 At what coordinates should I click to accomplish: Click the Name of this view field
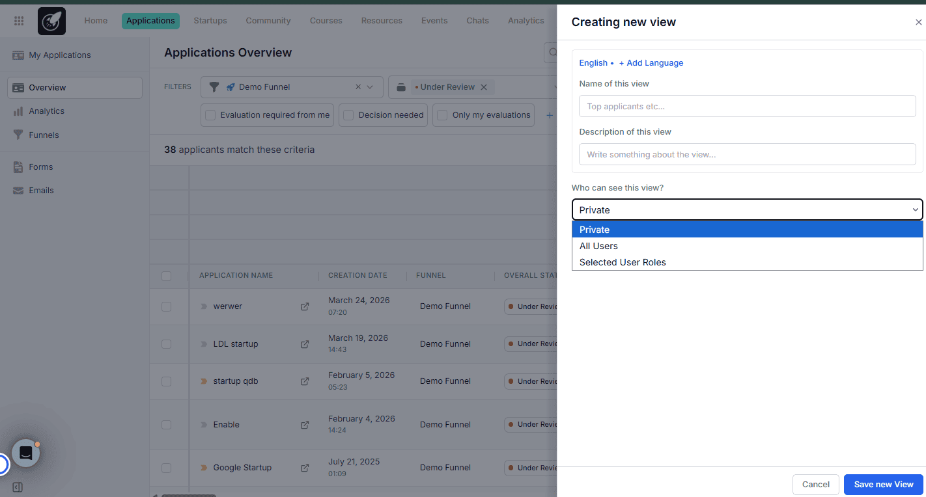748,106
